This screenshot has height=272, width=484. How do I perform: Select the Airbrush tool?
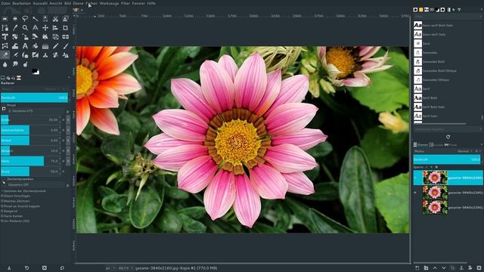click(15, 55)
